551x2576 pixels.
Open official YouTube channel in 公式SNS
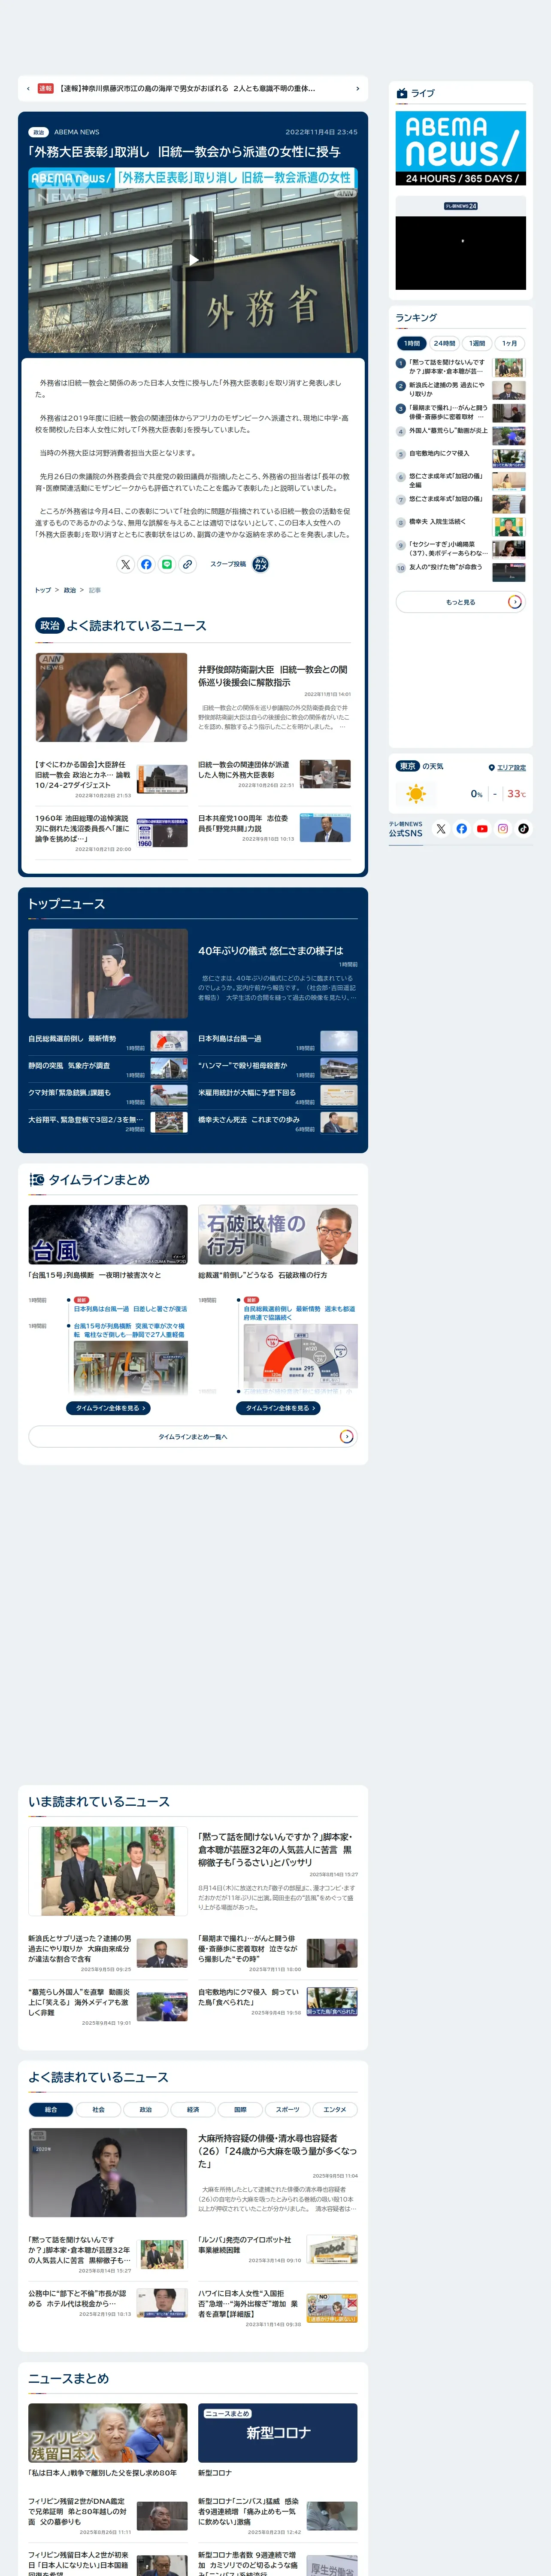482,829
